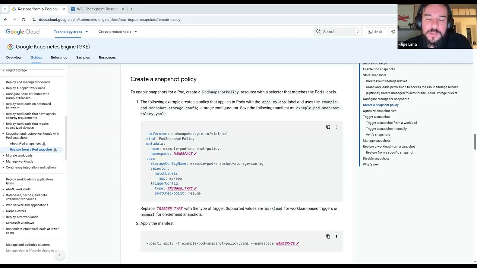Click the GKE product hexagon icon

(10, 47)
